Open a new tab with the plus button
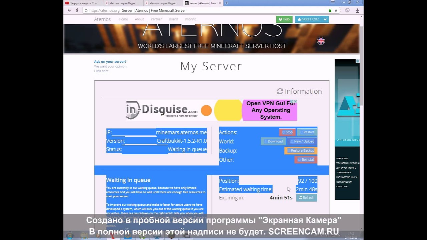The width and height of the screenshot is (427, 240). [227, 3]
